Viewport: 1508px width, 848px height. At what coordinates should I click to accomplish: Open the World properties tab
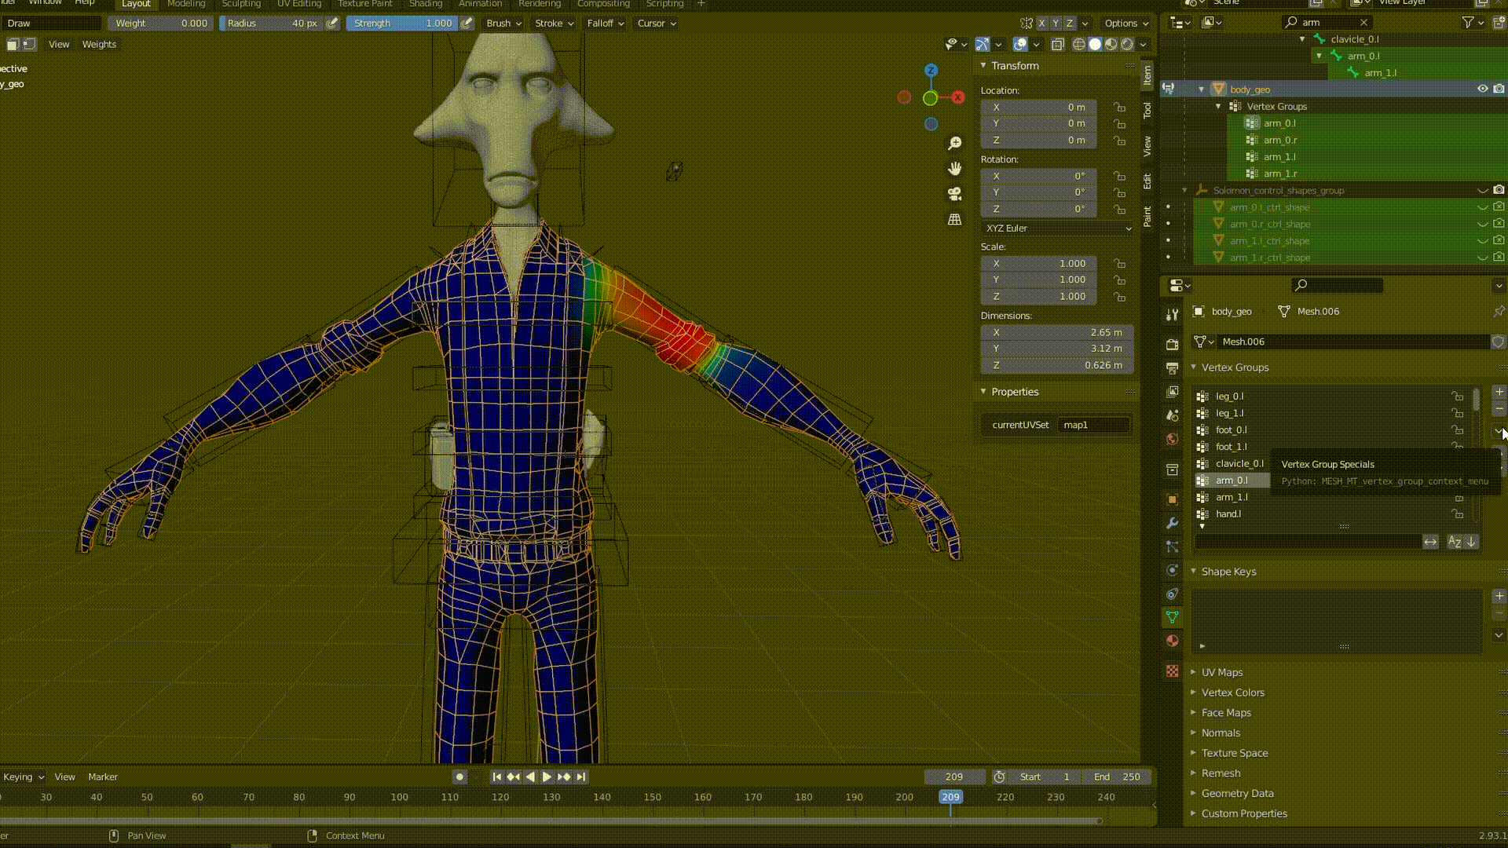click(1172, 438)
